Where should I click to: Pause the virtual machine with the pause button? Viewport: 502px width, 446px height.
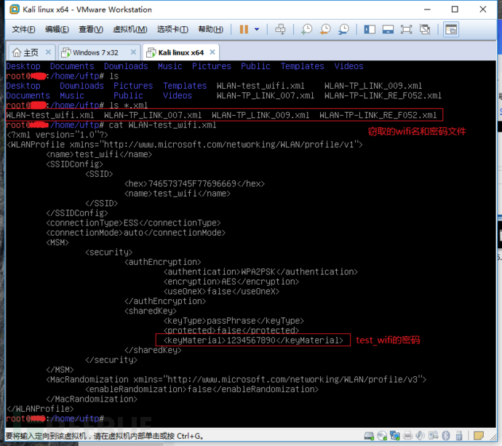click(244, 29)
